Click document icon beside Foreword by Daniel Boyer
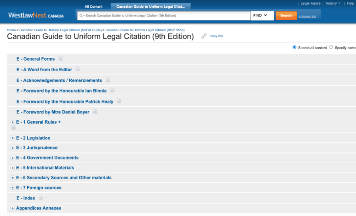The image size is (356, 216). tap(95, 112)
